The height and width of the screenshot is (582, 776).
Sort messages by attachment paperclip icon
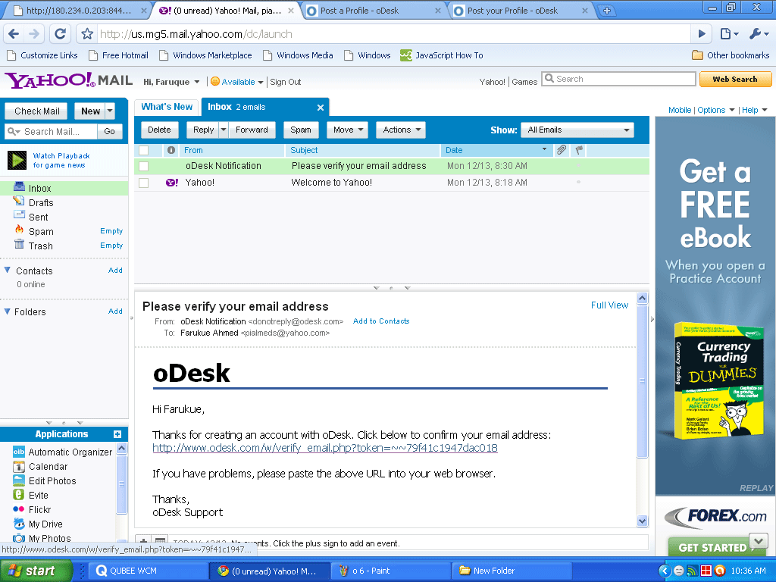(x=561, y=150)
